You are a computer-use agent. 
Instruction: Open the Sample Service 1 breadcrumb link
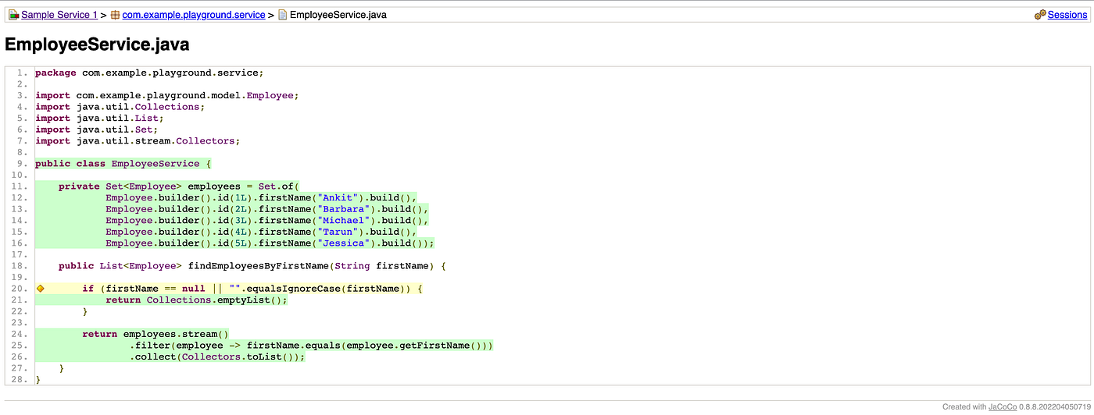pos(59,15)
